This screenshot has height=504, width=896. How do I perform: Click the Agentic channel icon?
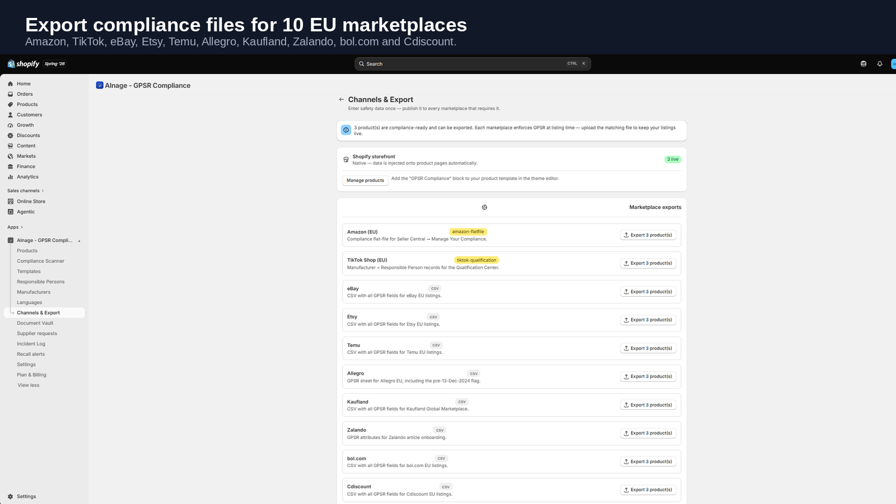click(10, 212)
